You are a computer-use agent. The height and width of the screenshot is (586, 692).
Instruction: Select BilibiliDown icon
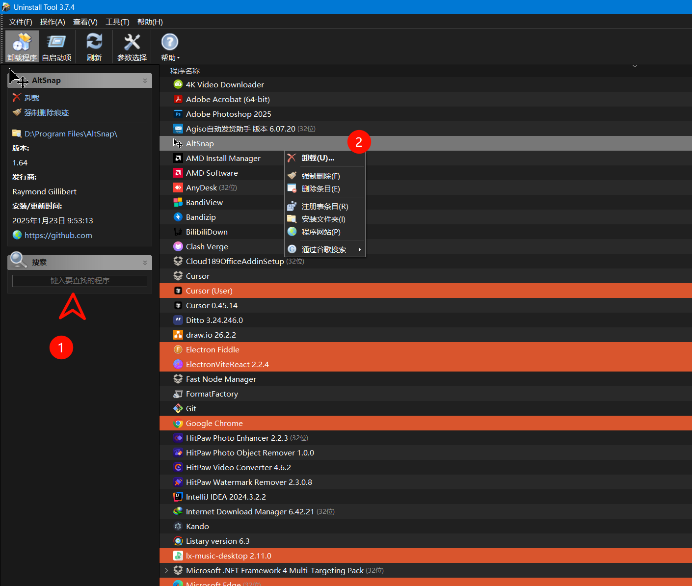[x=178, y=232]
